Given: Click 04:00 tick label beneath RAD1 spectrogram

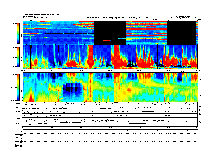Looking at the screenshot, I should (x=52, y=70).
